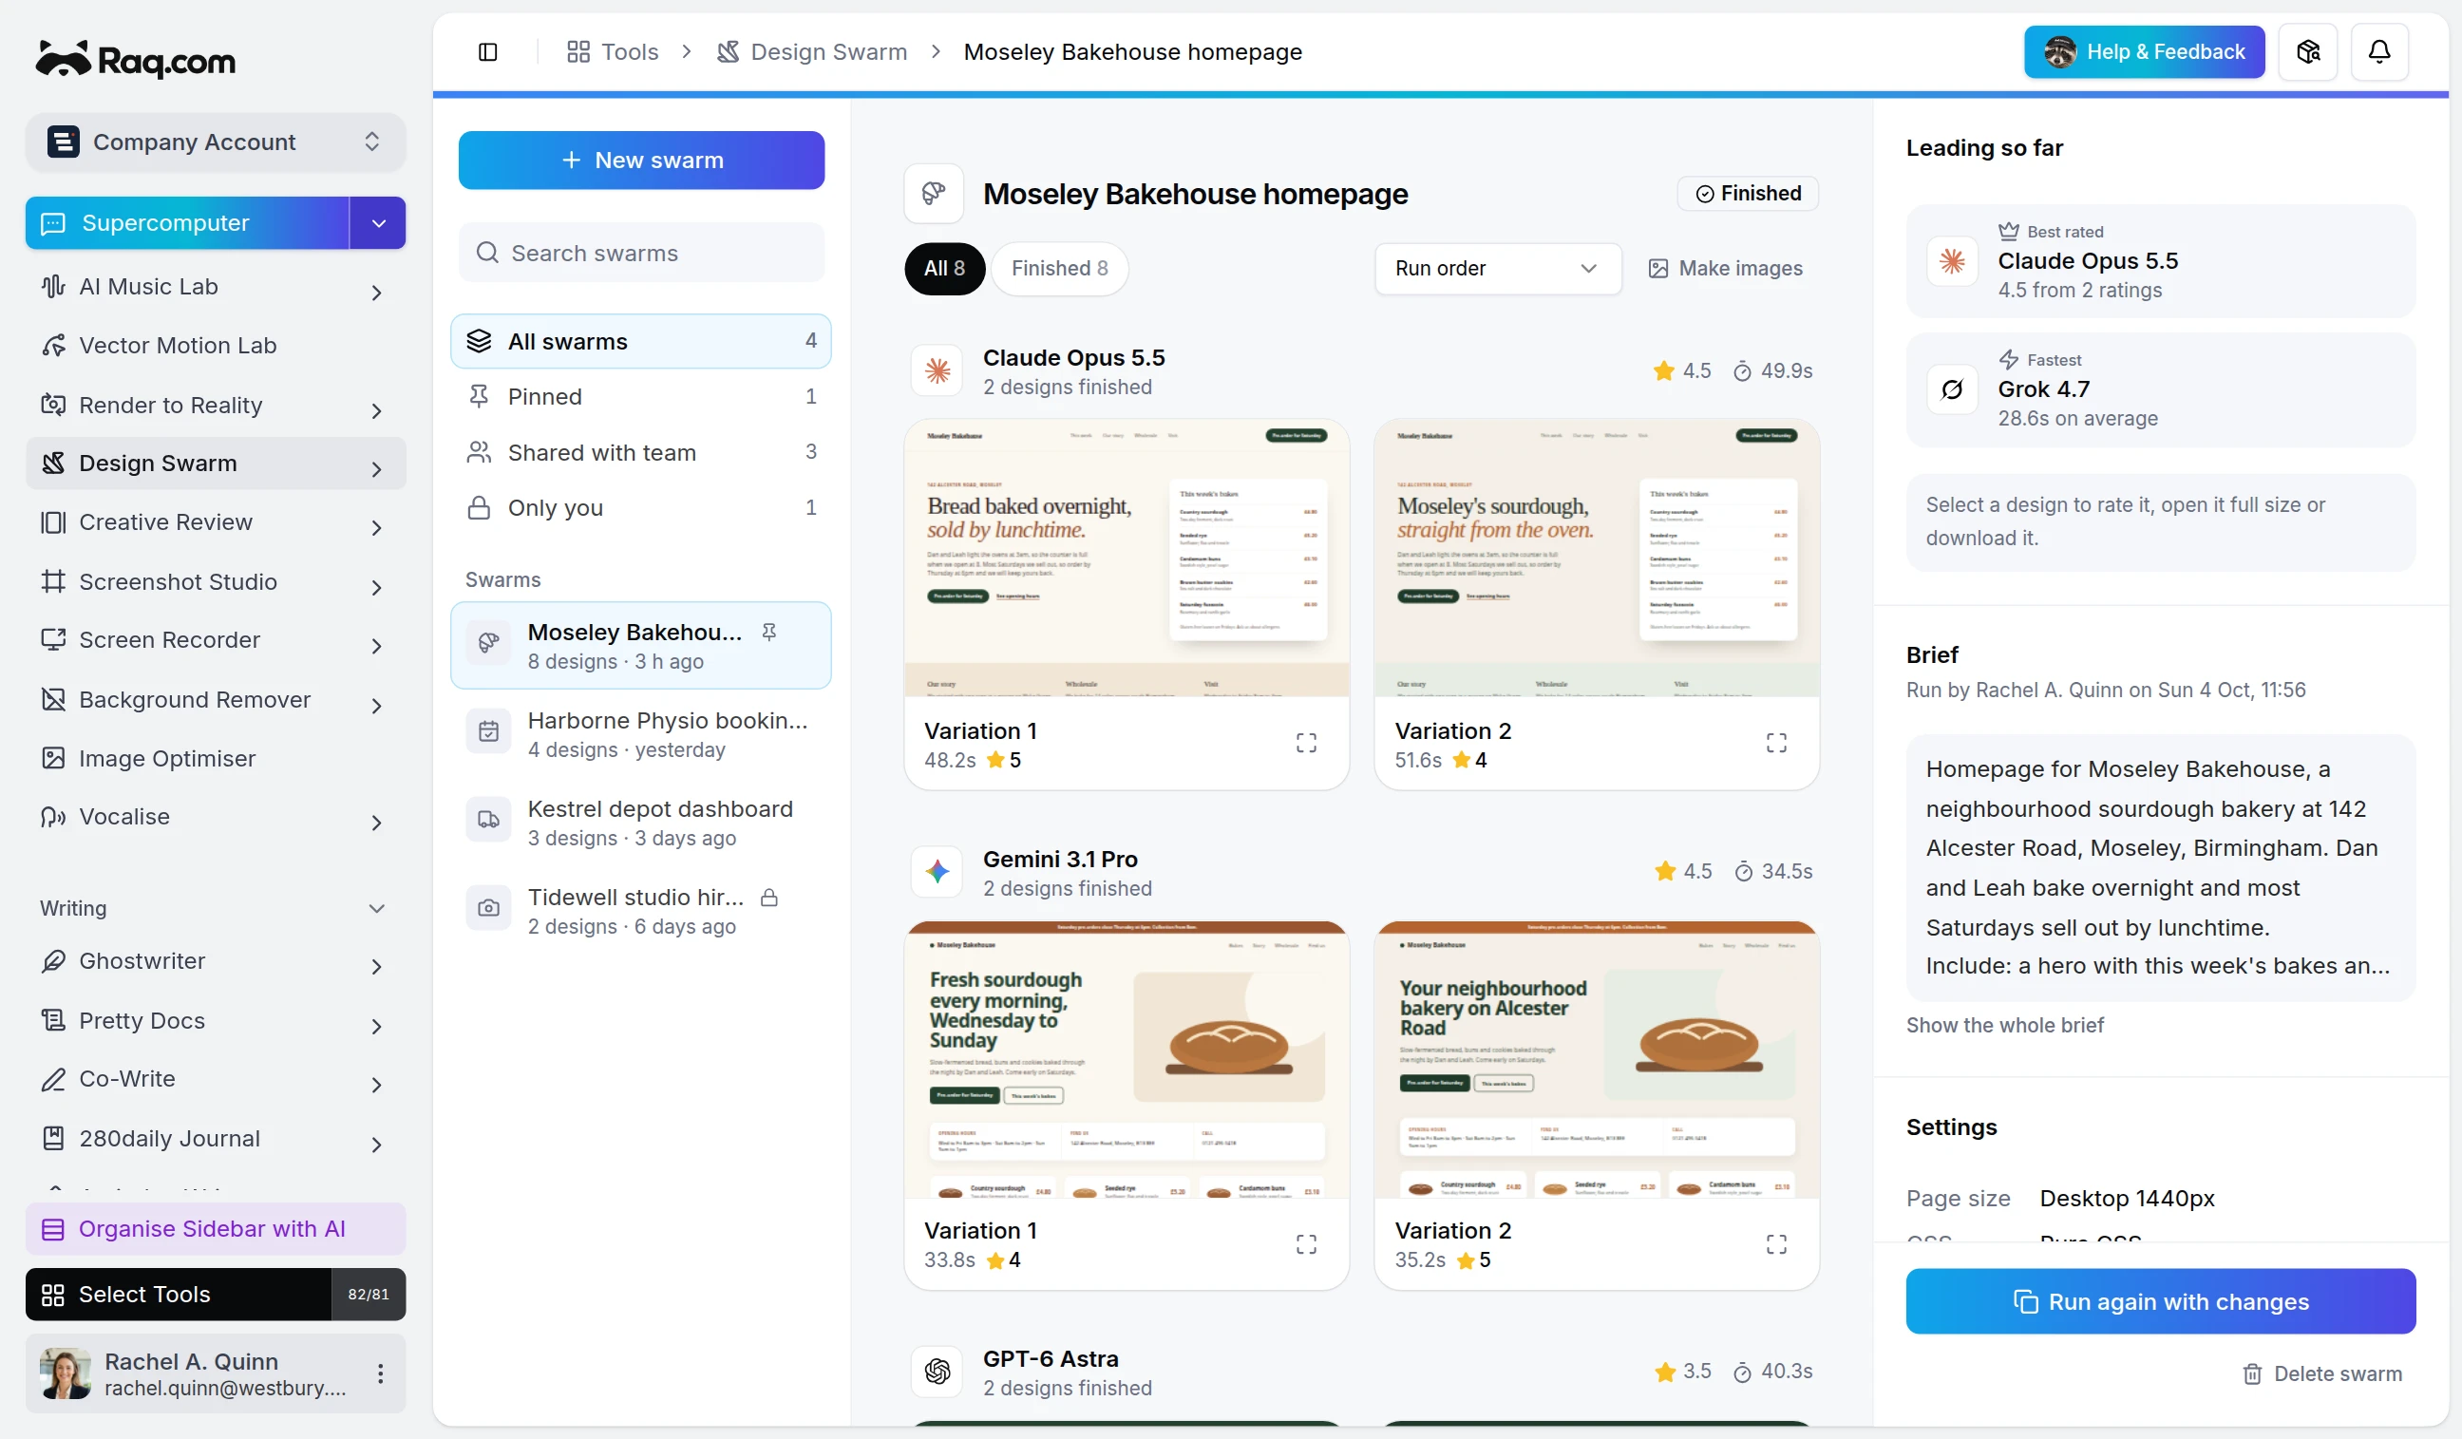Expand fullscreen for Claude Variation 2
Screen dimensions: 2462x1439
1776,744
